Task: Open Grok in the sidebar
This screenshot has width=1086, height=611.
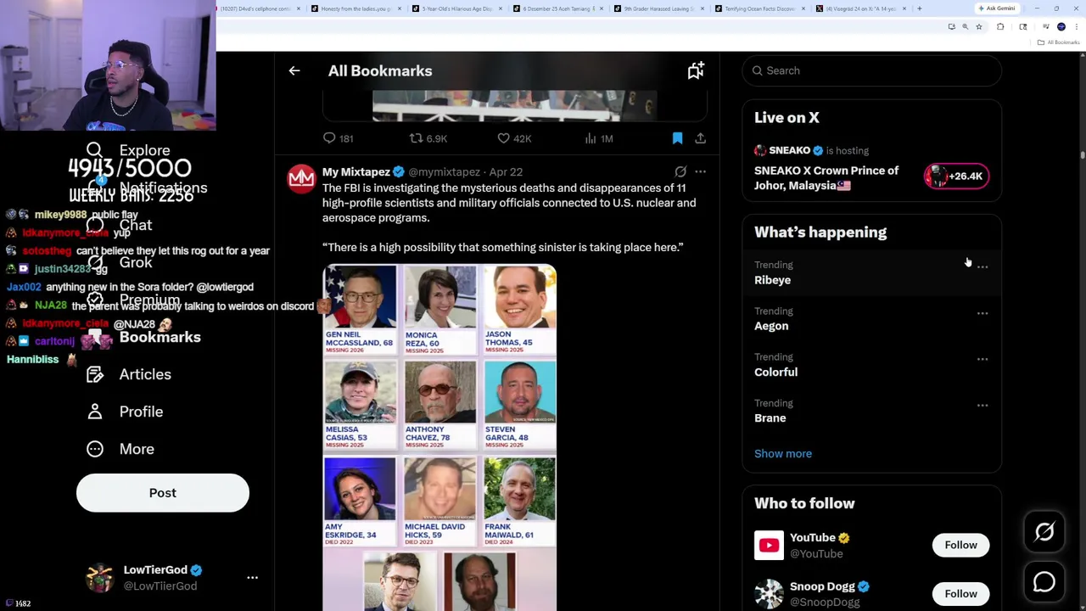Action: tap(136, 262)
